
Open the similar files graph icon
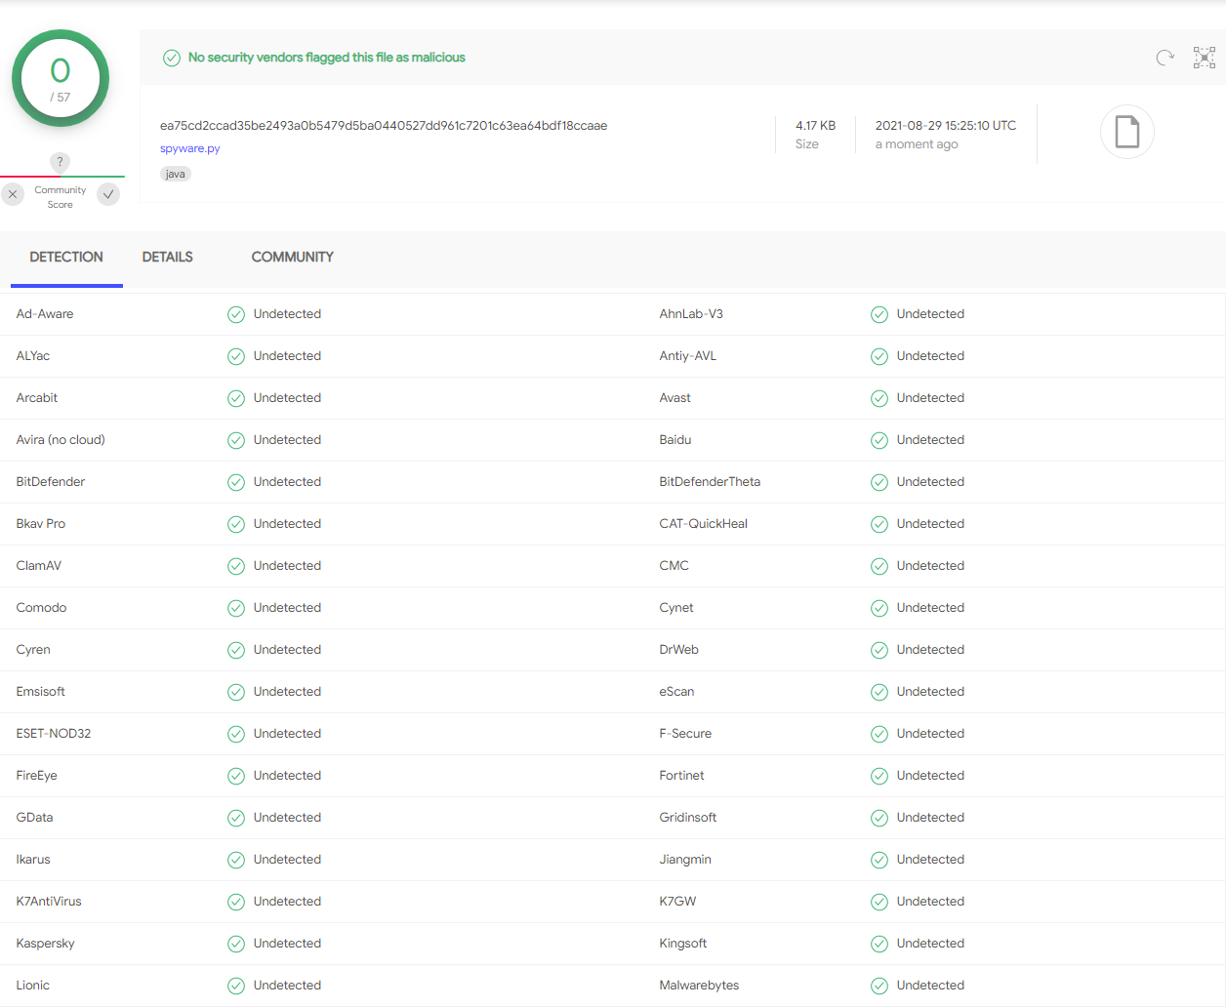point(1205,58)
